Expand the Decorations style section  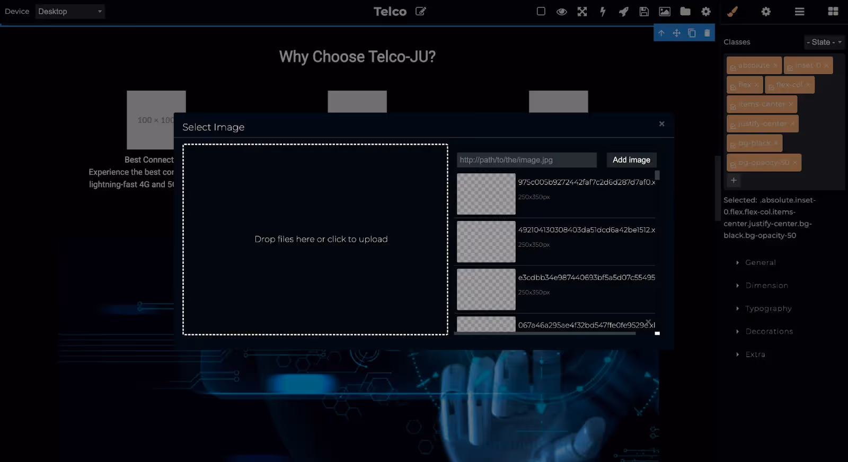(769, 331)
